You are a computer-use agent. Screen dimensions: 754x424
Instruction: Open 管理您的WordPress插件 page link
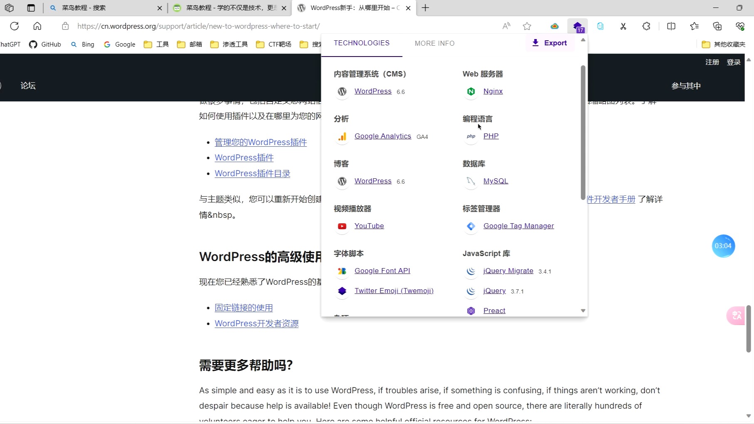click(261, 142)
